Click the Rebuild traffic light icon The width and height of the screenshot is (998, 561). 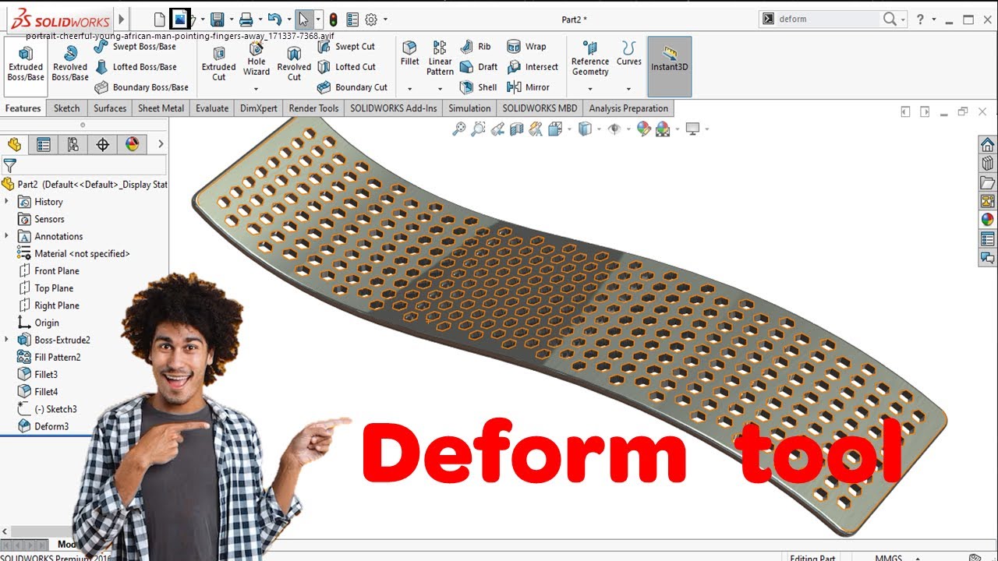click(x=334, y=19)
